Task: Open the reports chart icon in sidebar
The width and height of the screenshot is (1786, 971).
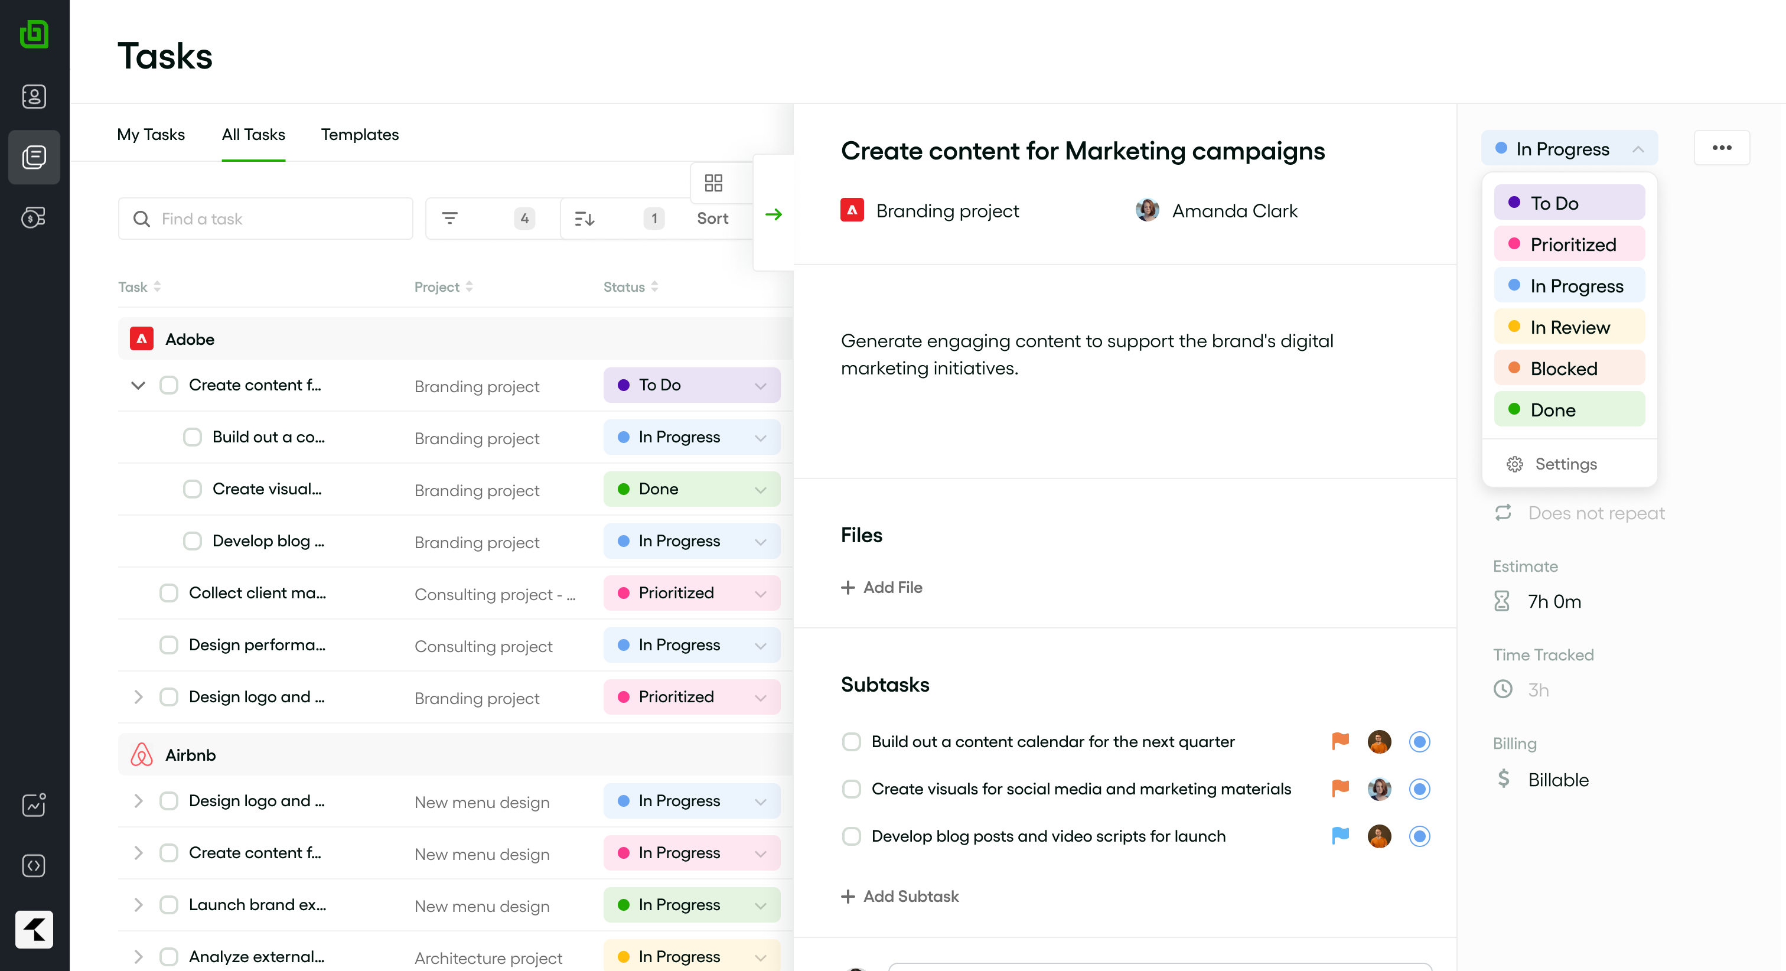Action: [x=34, y=804]
